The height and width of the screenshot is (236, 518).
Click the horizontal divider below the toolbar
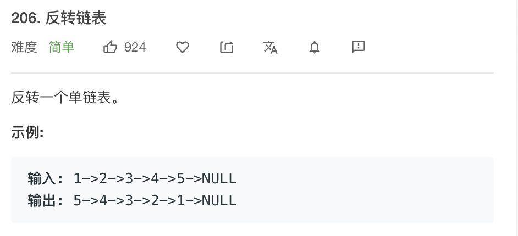[x=252, y=73]
